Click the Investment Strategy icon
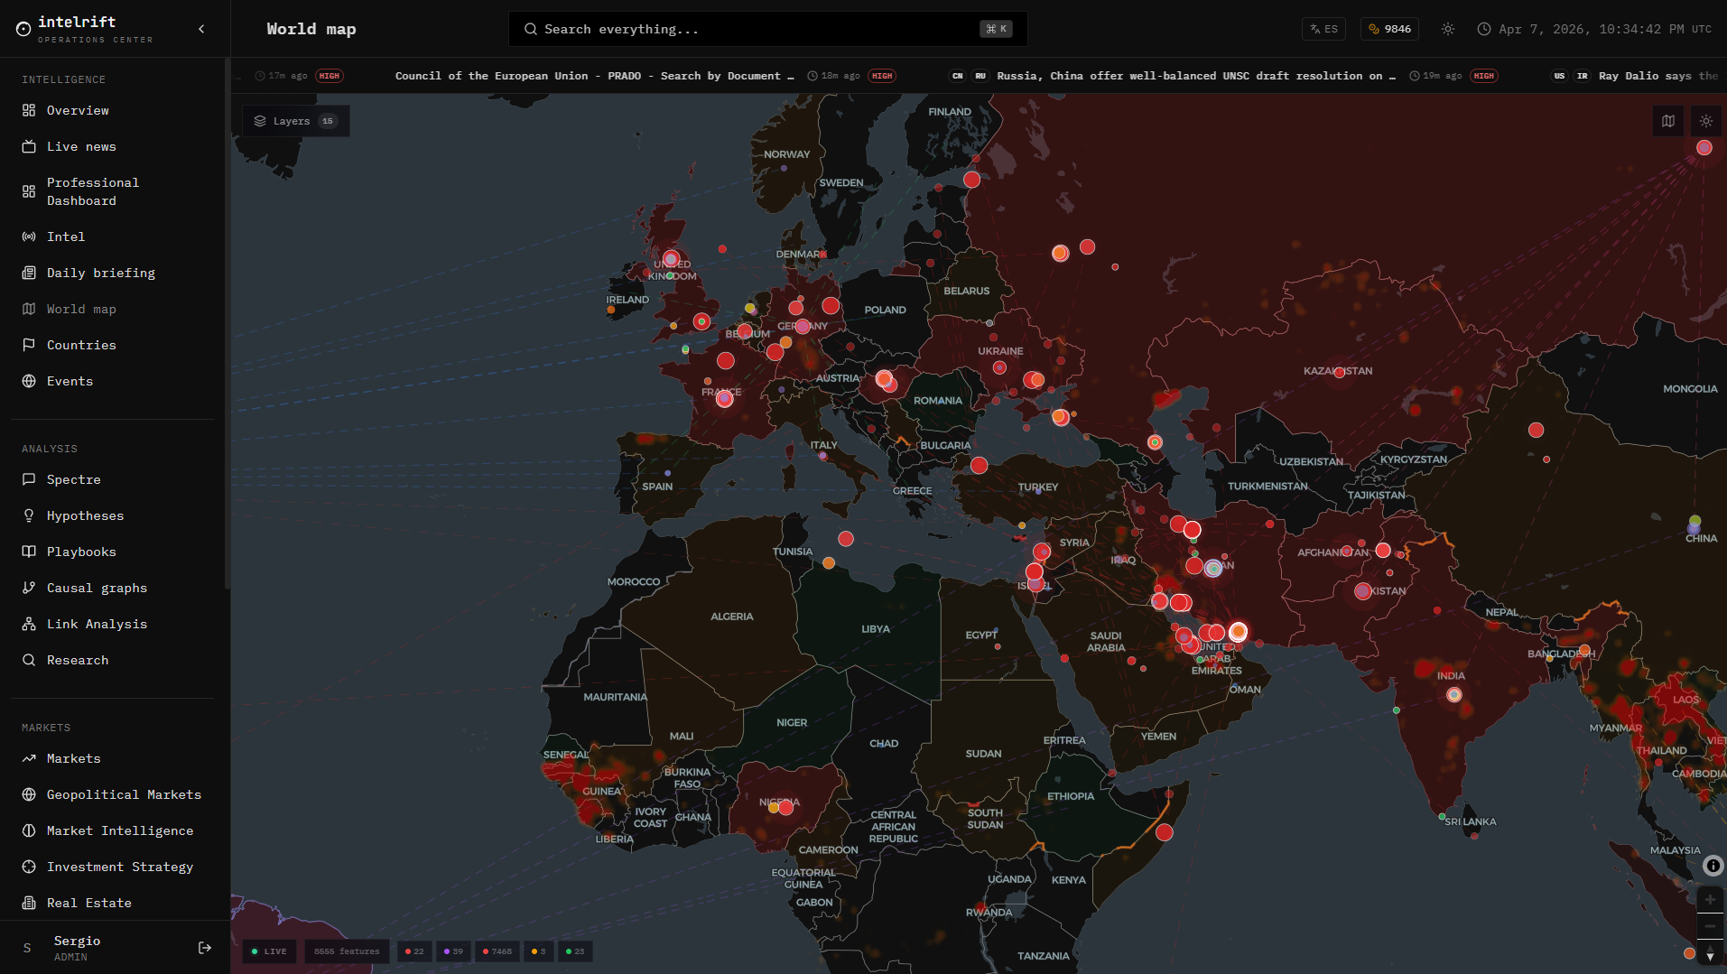The image size is (1727, 974). pyautogui.click(x=29, y=867)
